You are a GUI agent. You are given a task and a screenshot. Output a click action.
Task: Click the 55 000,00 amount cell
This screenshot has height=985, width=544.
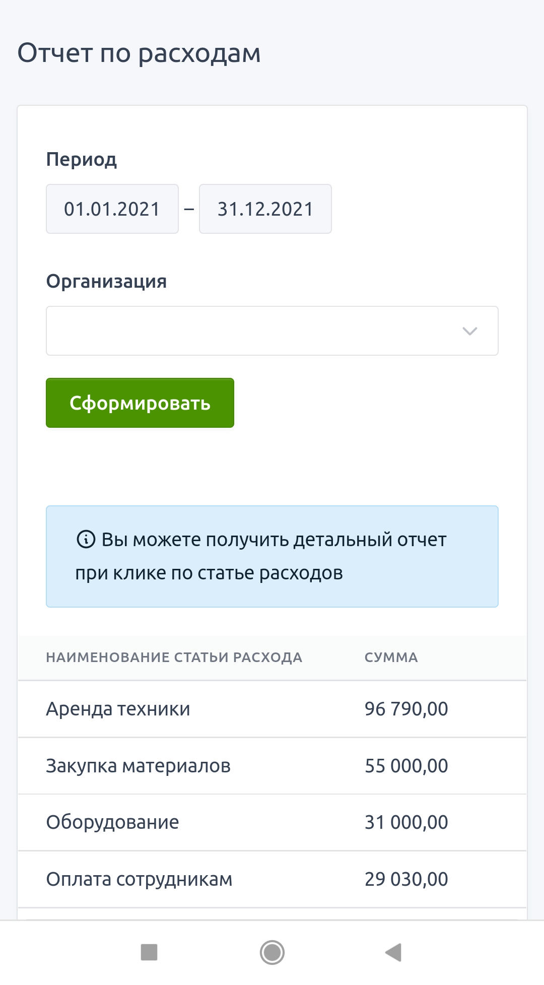coord(406,766)
